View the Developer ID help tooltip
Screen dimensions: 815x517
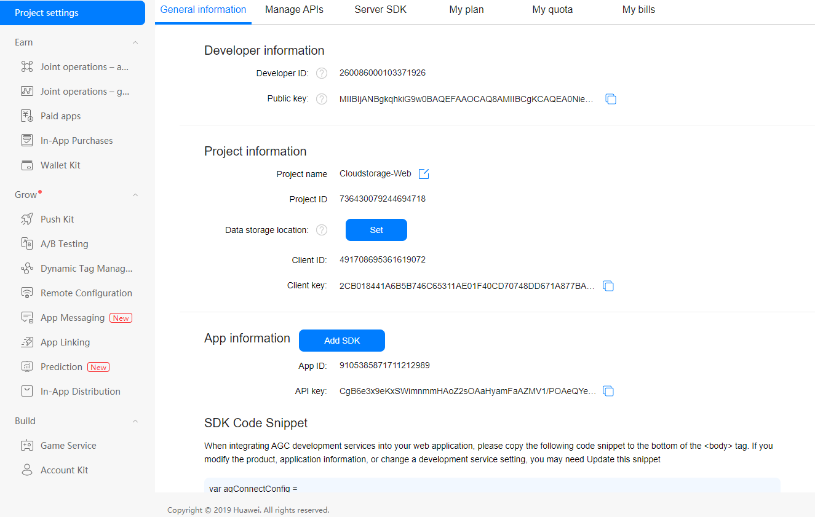(x=321, y=73)
